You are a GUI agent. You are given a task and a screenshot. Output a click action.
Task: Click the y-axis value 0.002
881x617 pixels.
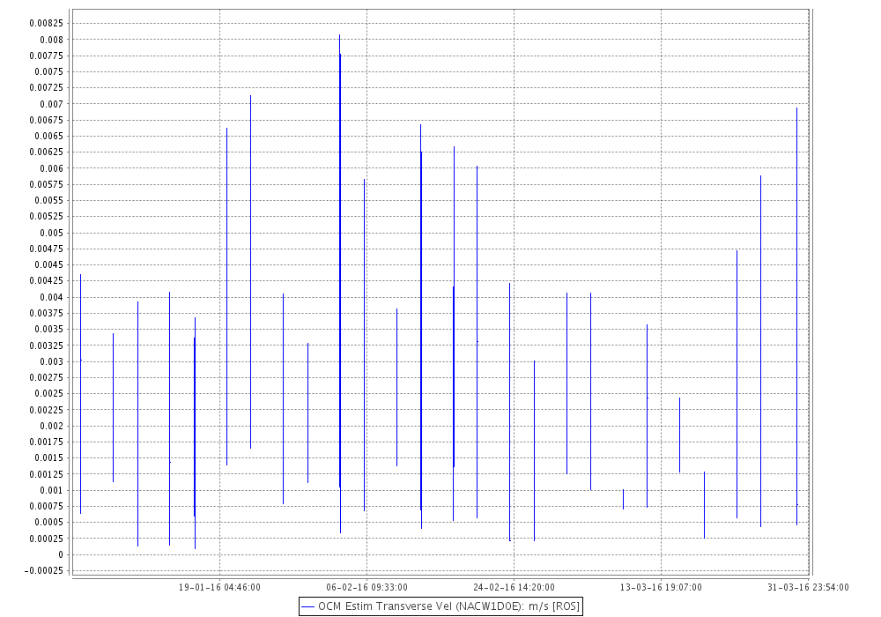[x=52, y=426]
